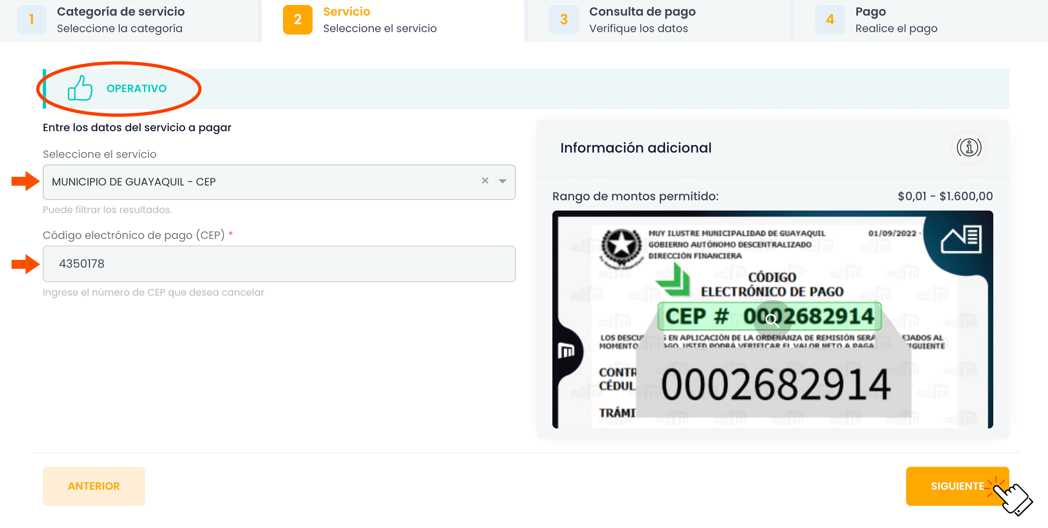Image resolution: width=1048 pixels, height=528 pixels.
Task: Click "Puede filtrar los resultados." hint
Action: point(107,210)
